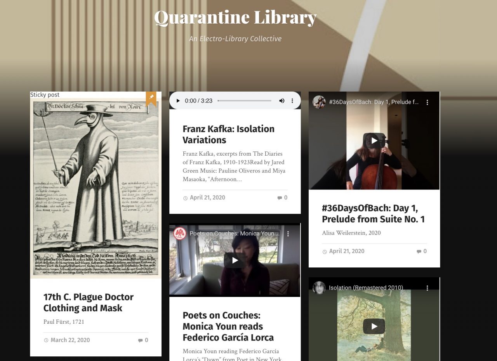This screenshot has width=497, height=361.
Task: Play the Poets on Couches video
Action: [235, 260]
